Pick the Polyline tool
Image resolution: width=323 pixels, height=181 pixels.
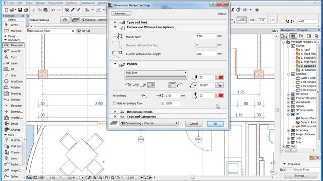point(12,87)
